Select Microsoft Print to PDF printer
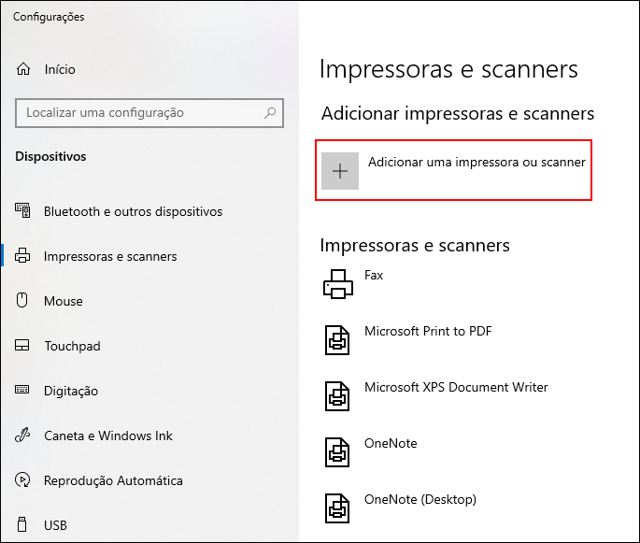Viewport: 640px width, 543px height. [x=428, y=332]
